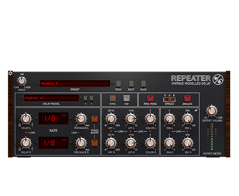Click the PAN R knob
239x196 pixels.
pyautogui.click(x=169, y=143)
